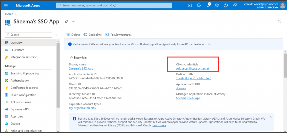Collapse the left navigation menu
Viewport: 287px width, 133px height.
tap(56, 35)
